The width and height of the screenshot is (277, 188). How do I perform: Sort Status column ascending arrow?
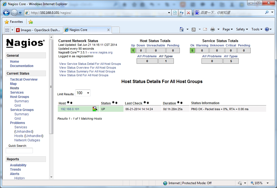[x=113, y=102]
